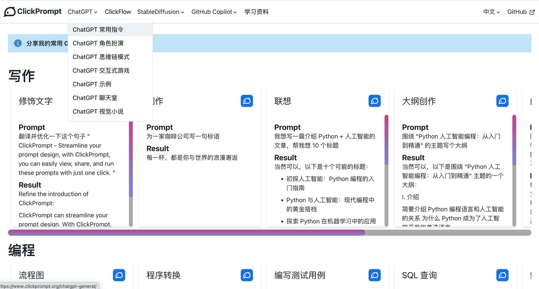539x289 pixels.
Task: Expand the 中文 language dropdown
Action: pyautogui.click(x=491, y=12)
